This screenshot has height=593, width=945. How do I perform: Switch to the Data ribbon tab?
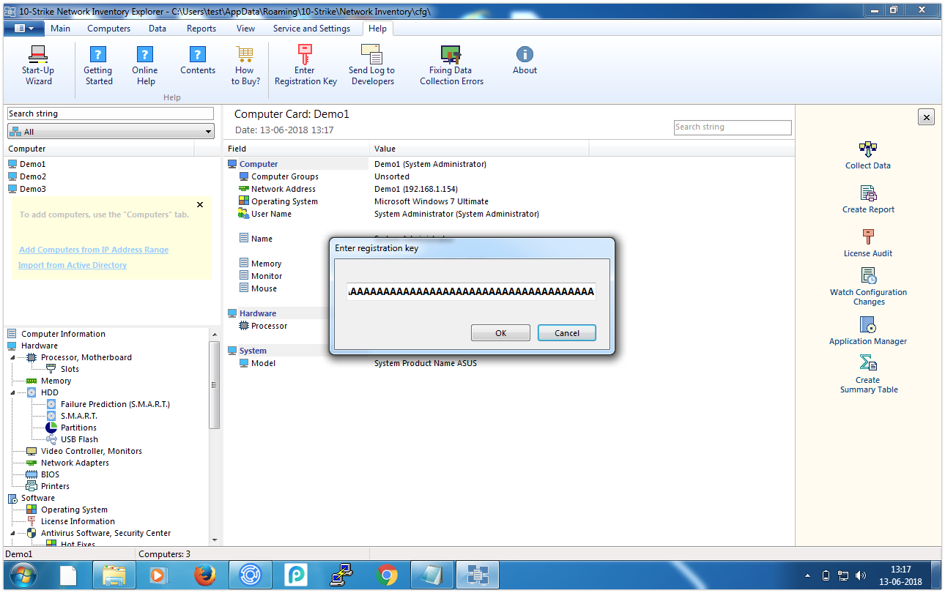point(157,29)
